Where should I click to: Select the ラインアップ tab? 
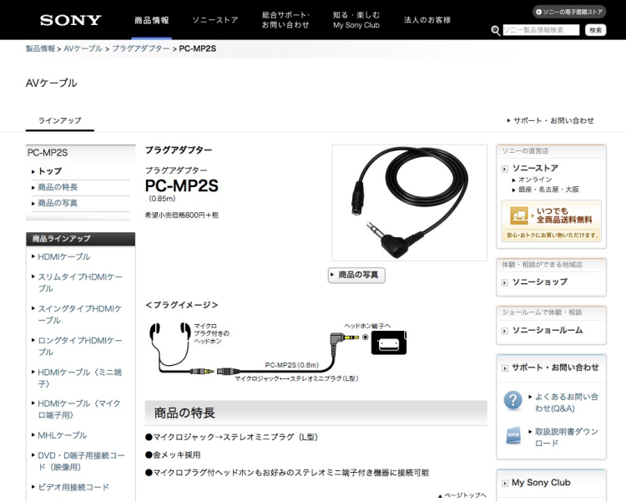(60, 121)
